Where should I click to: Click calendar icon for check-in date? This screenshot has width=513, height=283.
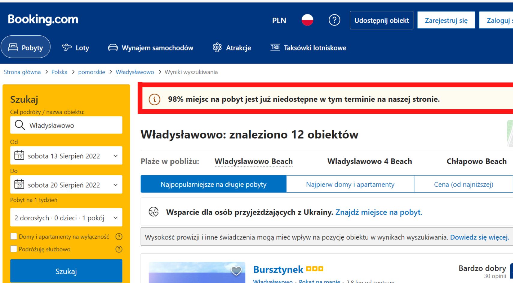(20, 155)
